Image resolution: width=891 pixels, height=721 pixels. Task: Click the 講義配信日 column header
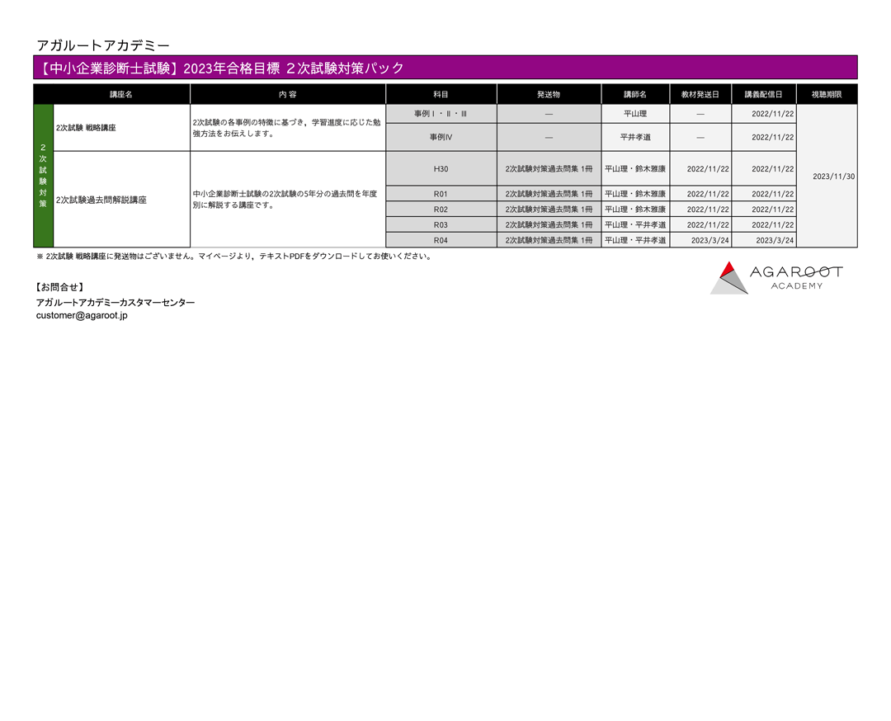tap(763, 95)
